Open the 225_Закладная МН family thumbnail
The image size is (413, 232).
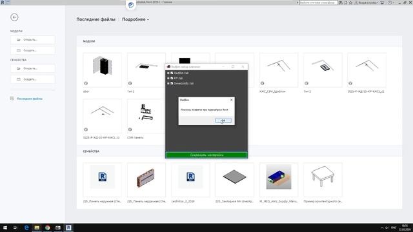tap(234, 180)
